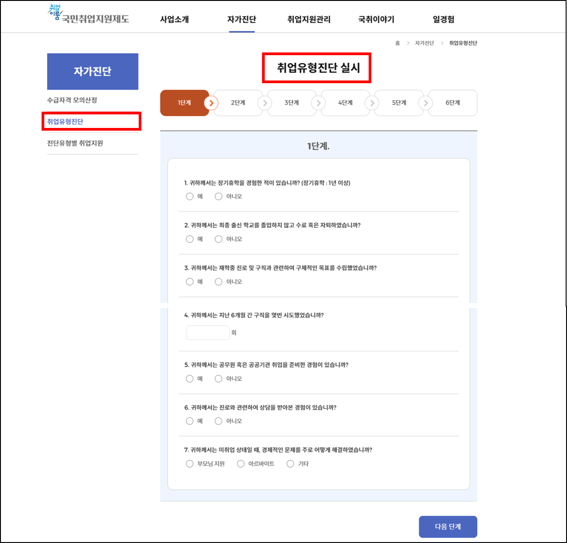Click the 홈 breadcrumb link

click(397, 43)
